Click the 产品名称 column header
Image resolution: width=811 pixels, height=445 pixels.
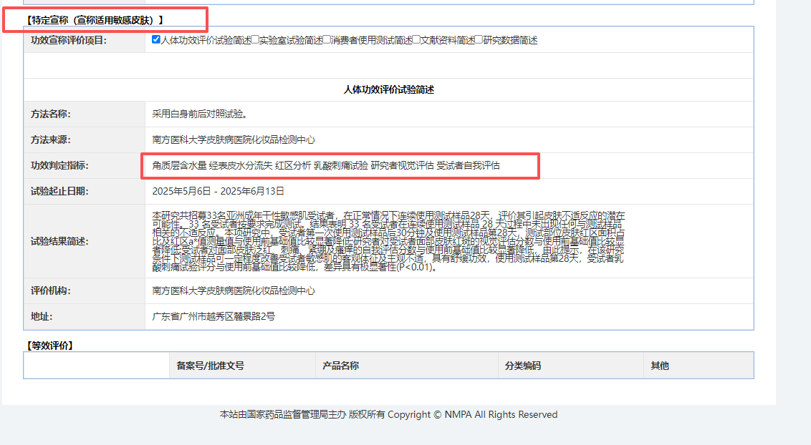(340, 366)
